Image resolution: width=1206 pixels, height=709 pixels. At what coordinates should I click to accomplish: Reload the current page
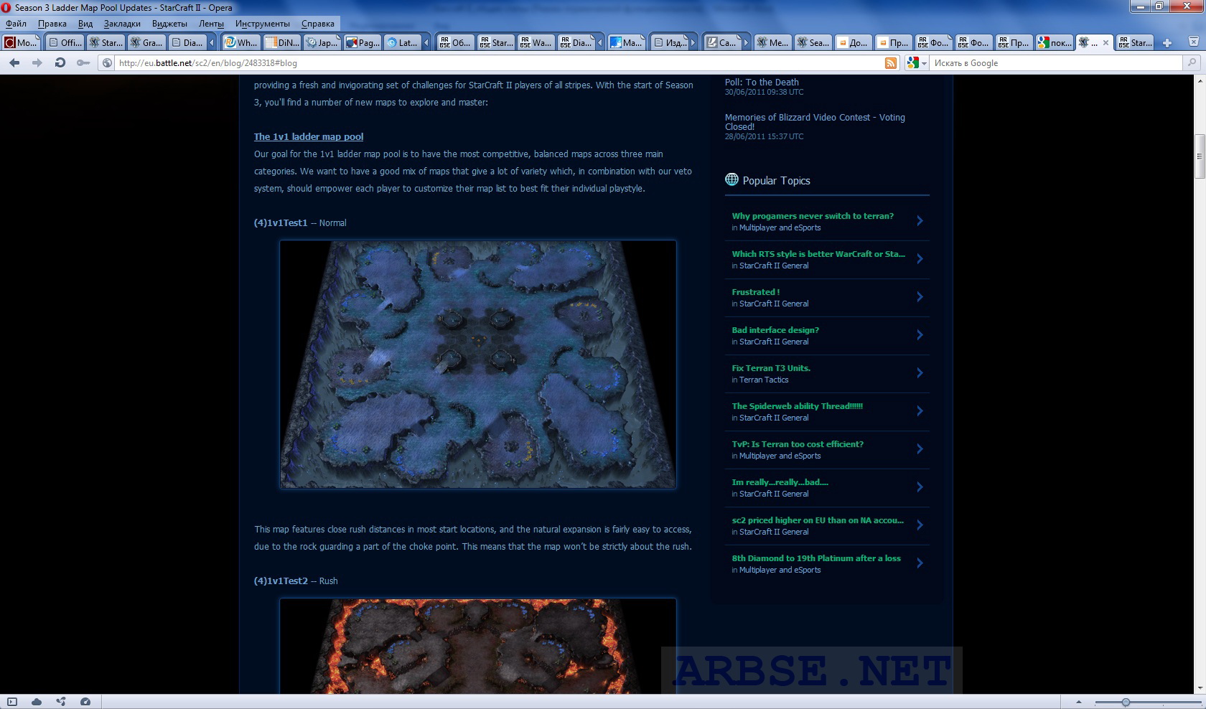60,63
